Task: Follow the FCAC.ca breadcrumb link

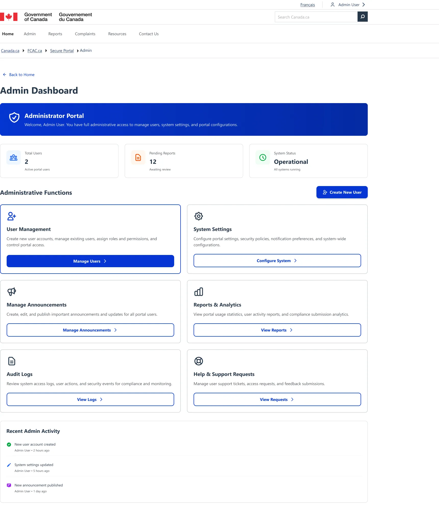Action: click(35, 51)
